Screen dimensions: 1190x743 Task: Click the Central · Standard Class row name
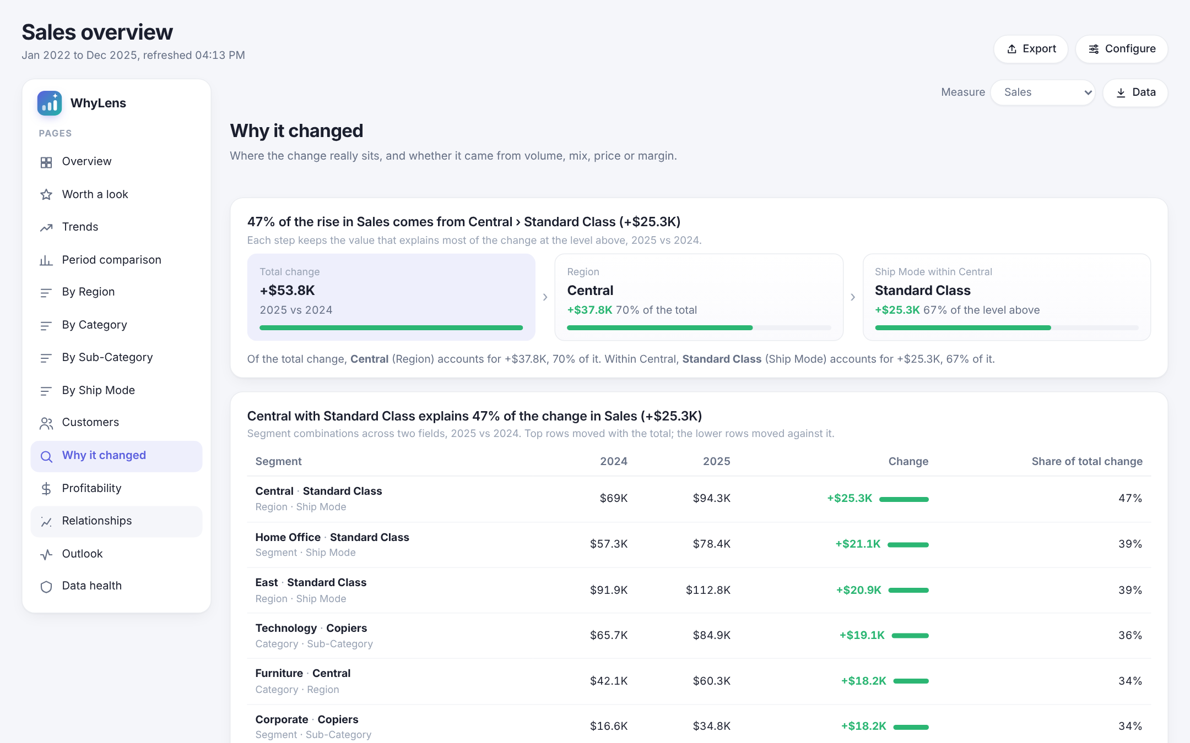(318, 491)
